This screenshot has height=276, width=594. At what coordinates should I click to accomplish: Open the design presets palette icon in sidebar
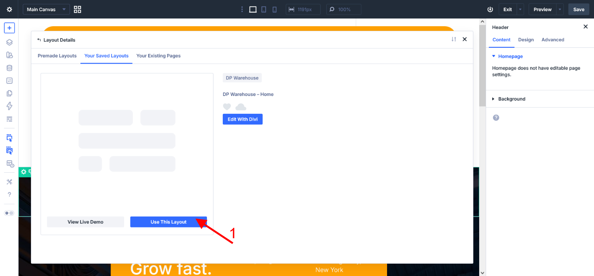click(10, 55)
